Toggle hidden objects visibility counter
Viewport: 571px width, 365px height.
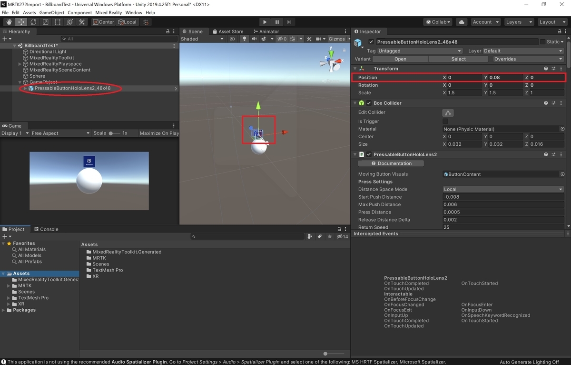click(x=282, y=39)
